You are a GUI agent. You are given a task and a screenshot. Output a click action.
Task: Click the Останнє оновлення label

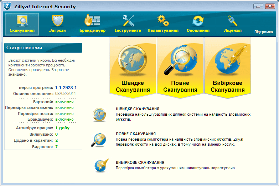pyautogui.click(x=33, y=94)
